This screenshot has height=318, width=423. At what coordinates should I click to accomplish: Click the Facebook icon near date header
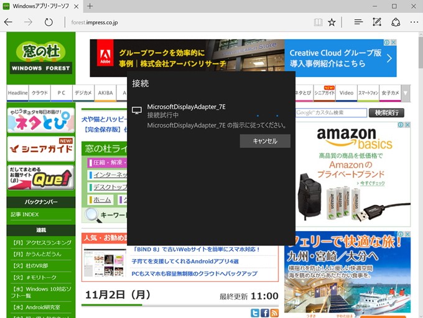[264, 313]
